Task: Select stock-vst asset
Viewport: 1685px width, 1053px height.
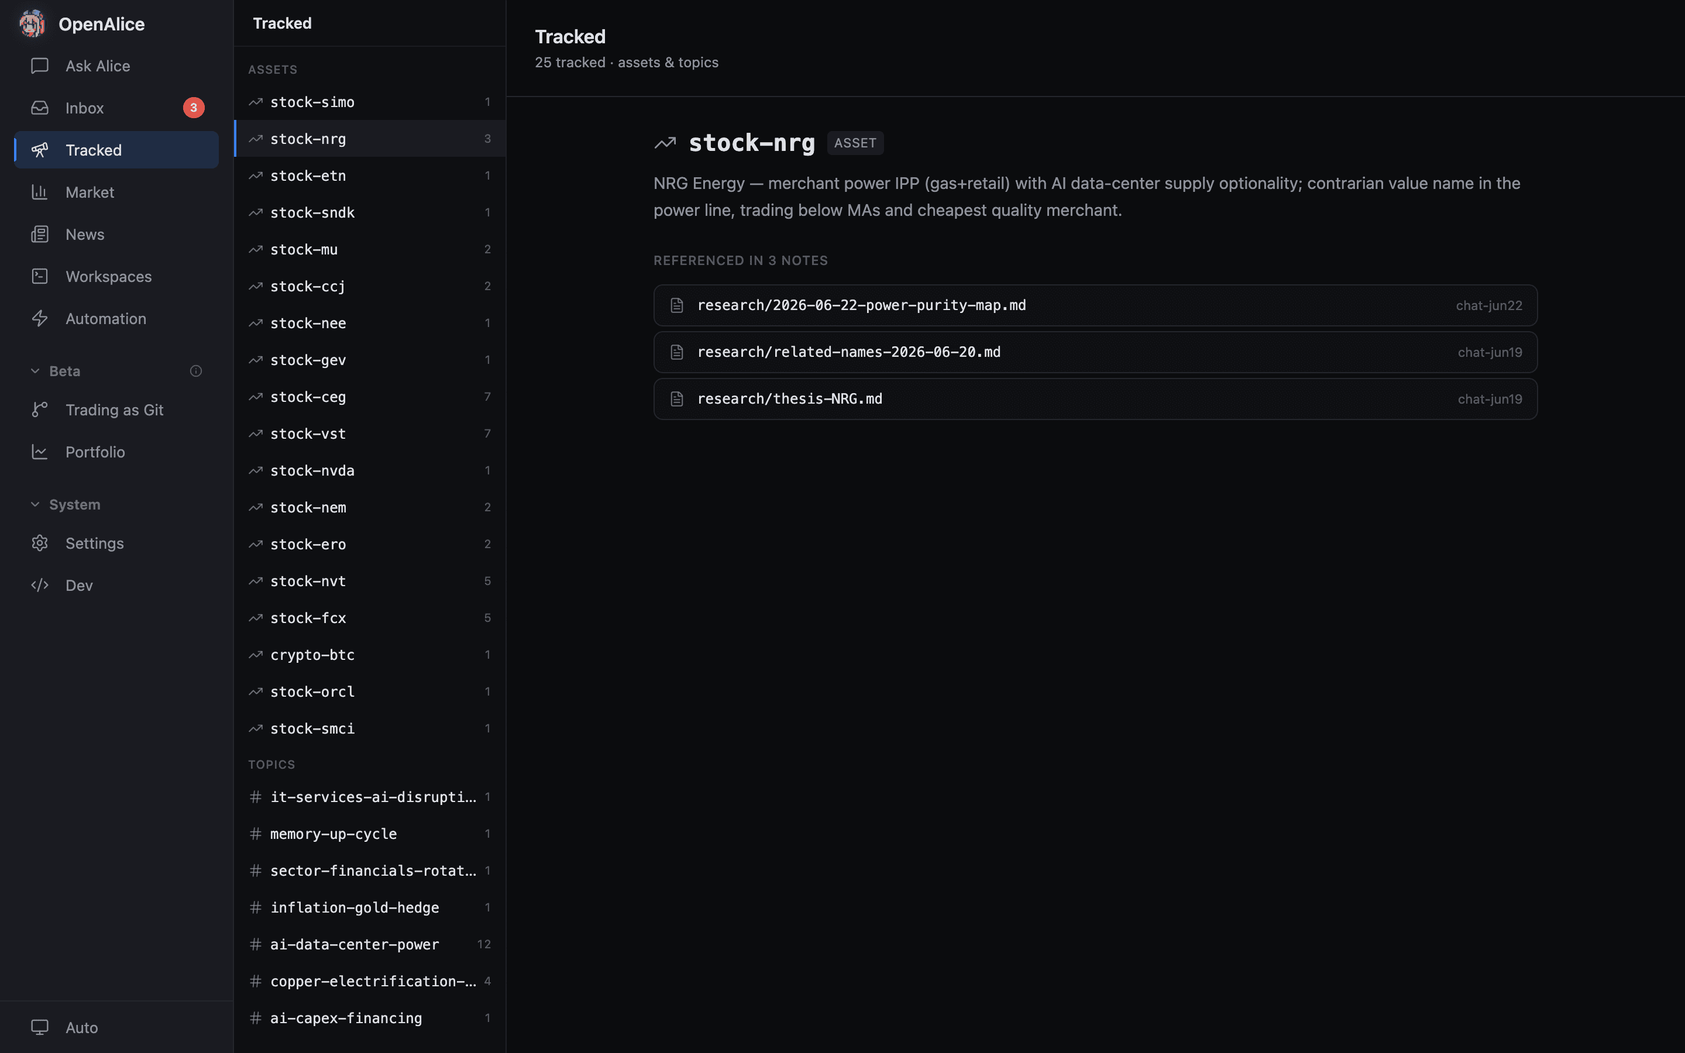Action: [370, 434]
